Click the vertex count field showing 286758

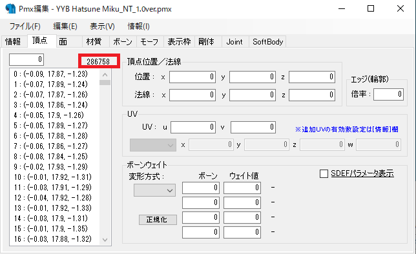[x=98, y=61]
